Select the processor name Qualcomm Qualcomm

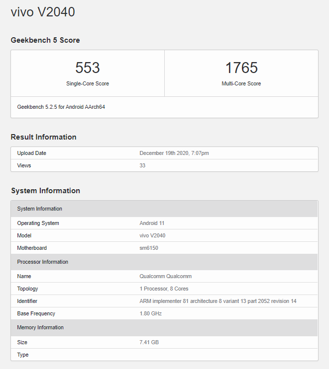165,276
